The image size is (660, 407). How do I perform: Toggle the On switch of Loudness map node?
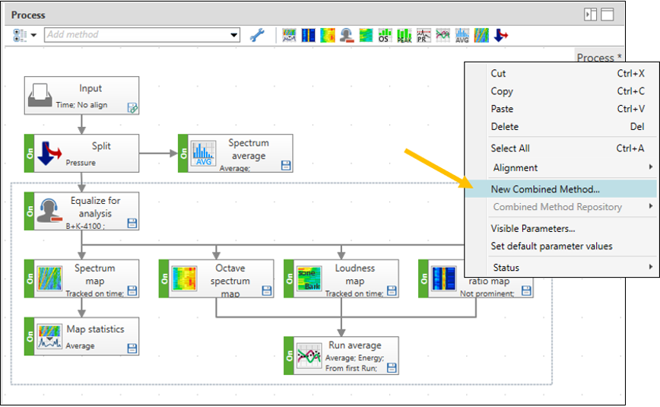pyautogui.click(x=289, y=278)
